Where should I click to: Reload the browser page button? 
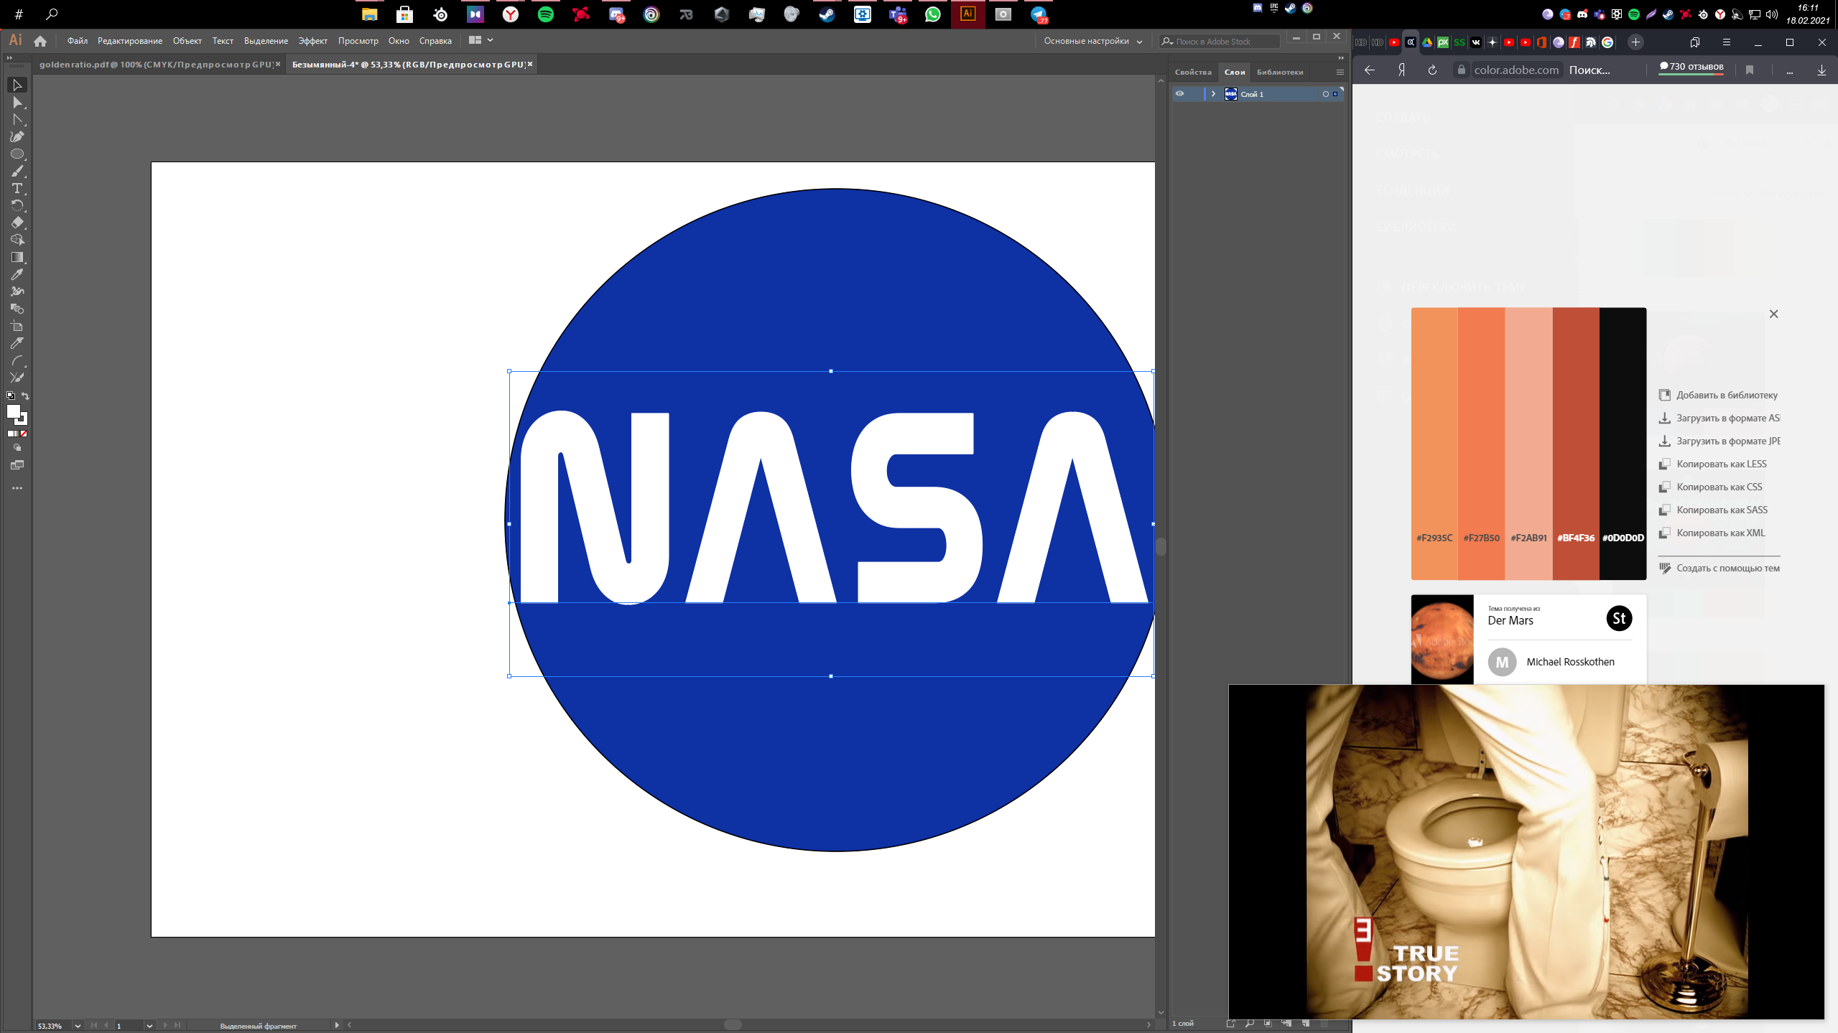coord(1432,70)
